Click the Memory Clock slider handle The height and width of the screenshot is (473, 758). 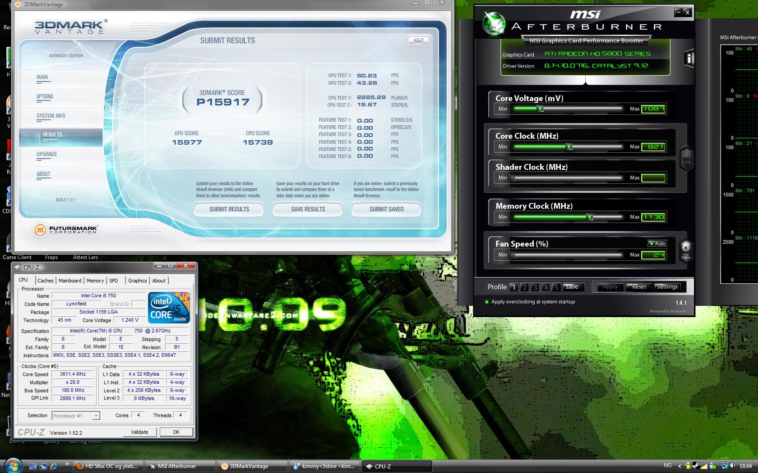click(590, 217)
